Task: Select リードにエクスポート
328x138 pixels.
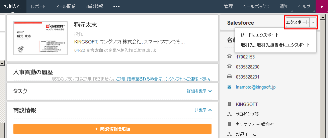Action: click(259, 35)
